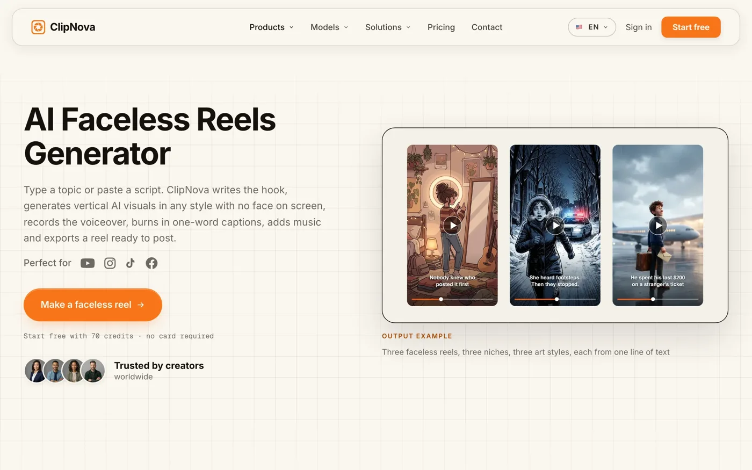Click the second creator avatar
The image size is (752, 470).
tap(55, 371)
